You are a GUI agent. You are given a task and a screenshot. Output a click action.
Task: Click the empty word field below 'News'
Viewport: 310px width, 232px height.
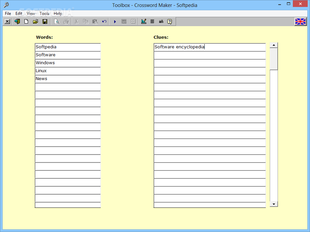coord(68,87)
